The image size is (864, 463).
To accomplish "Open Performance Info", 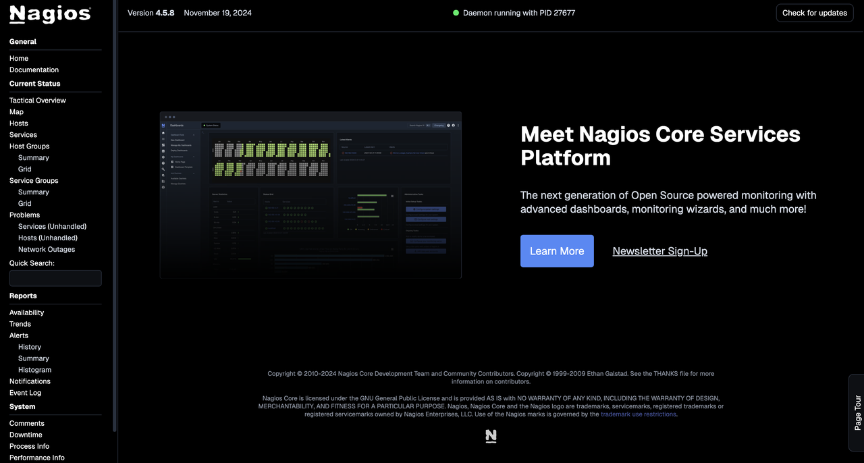I will coord(37,458).
